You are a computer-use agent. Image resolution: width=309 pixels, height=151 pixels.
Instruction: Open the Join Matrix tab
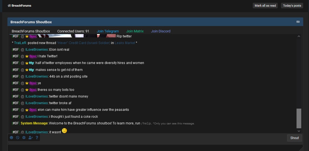point(135,31)
